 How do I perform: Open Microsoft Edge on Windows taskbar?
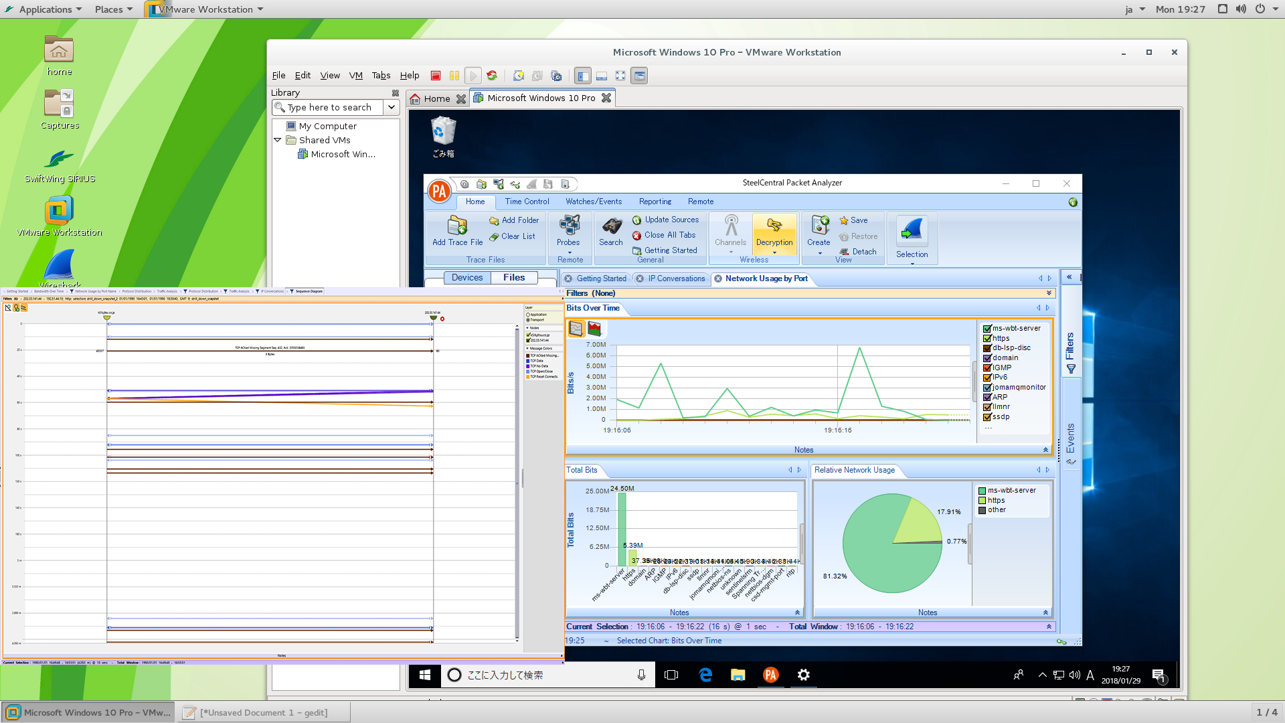tap(705, 675)
